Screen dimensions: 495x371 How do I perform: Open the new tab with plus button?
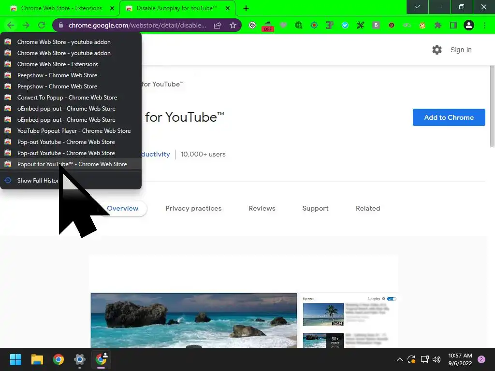pyautogui.click(x=246, y=8)
